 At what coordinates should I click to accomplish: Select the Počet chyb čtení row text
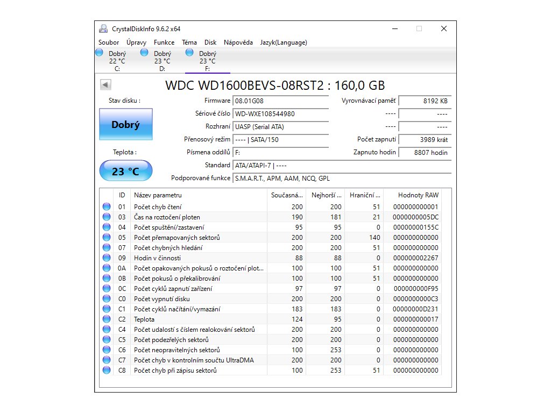click(x=158, y=207)
